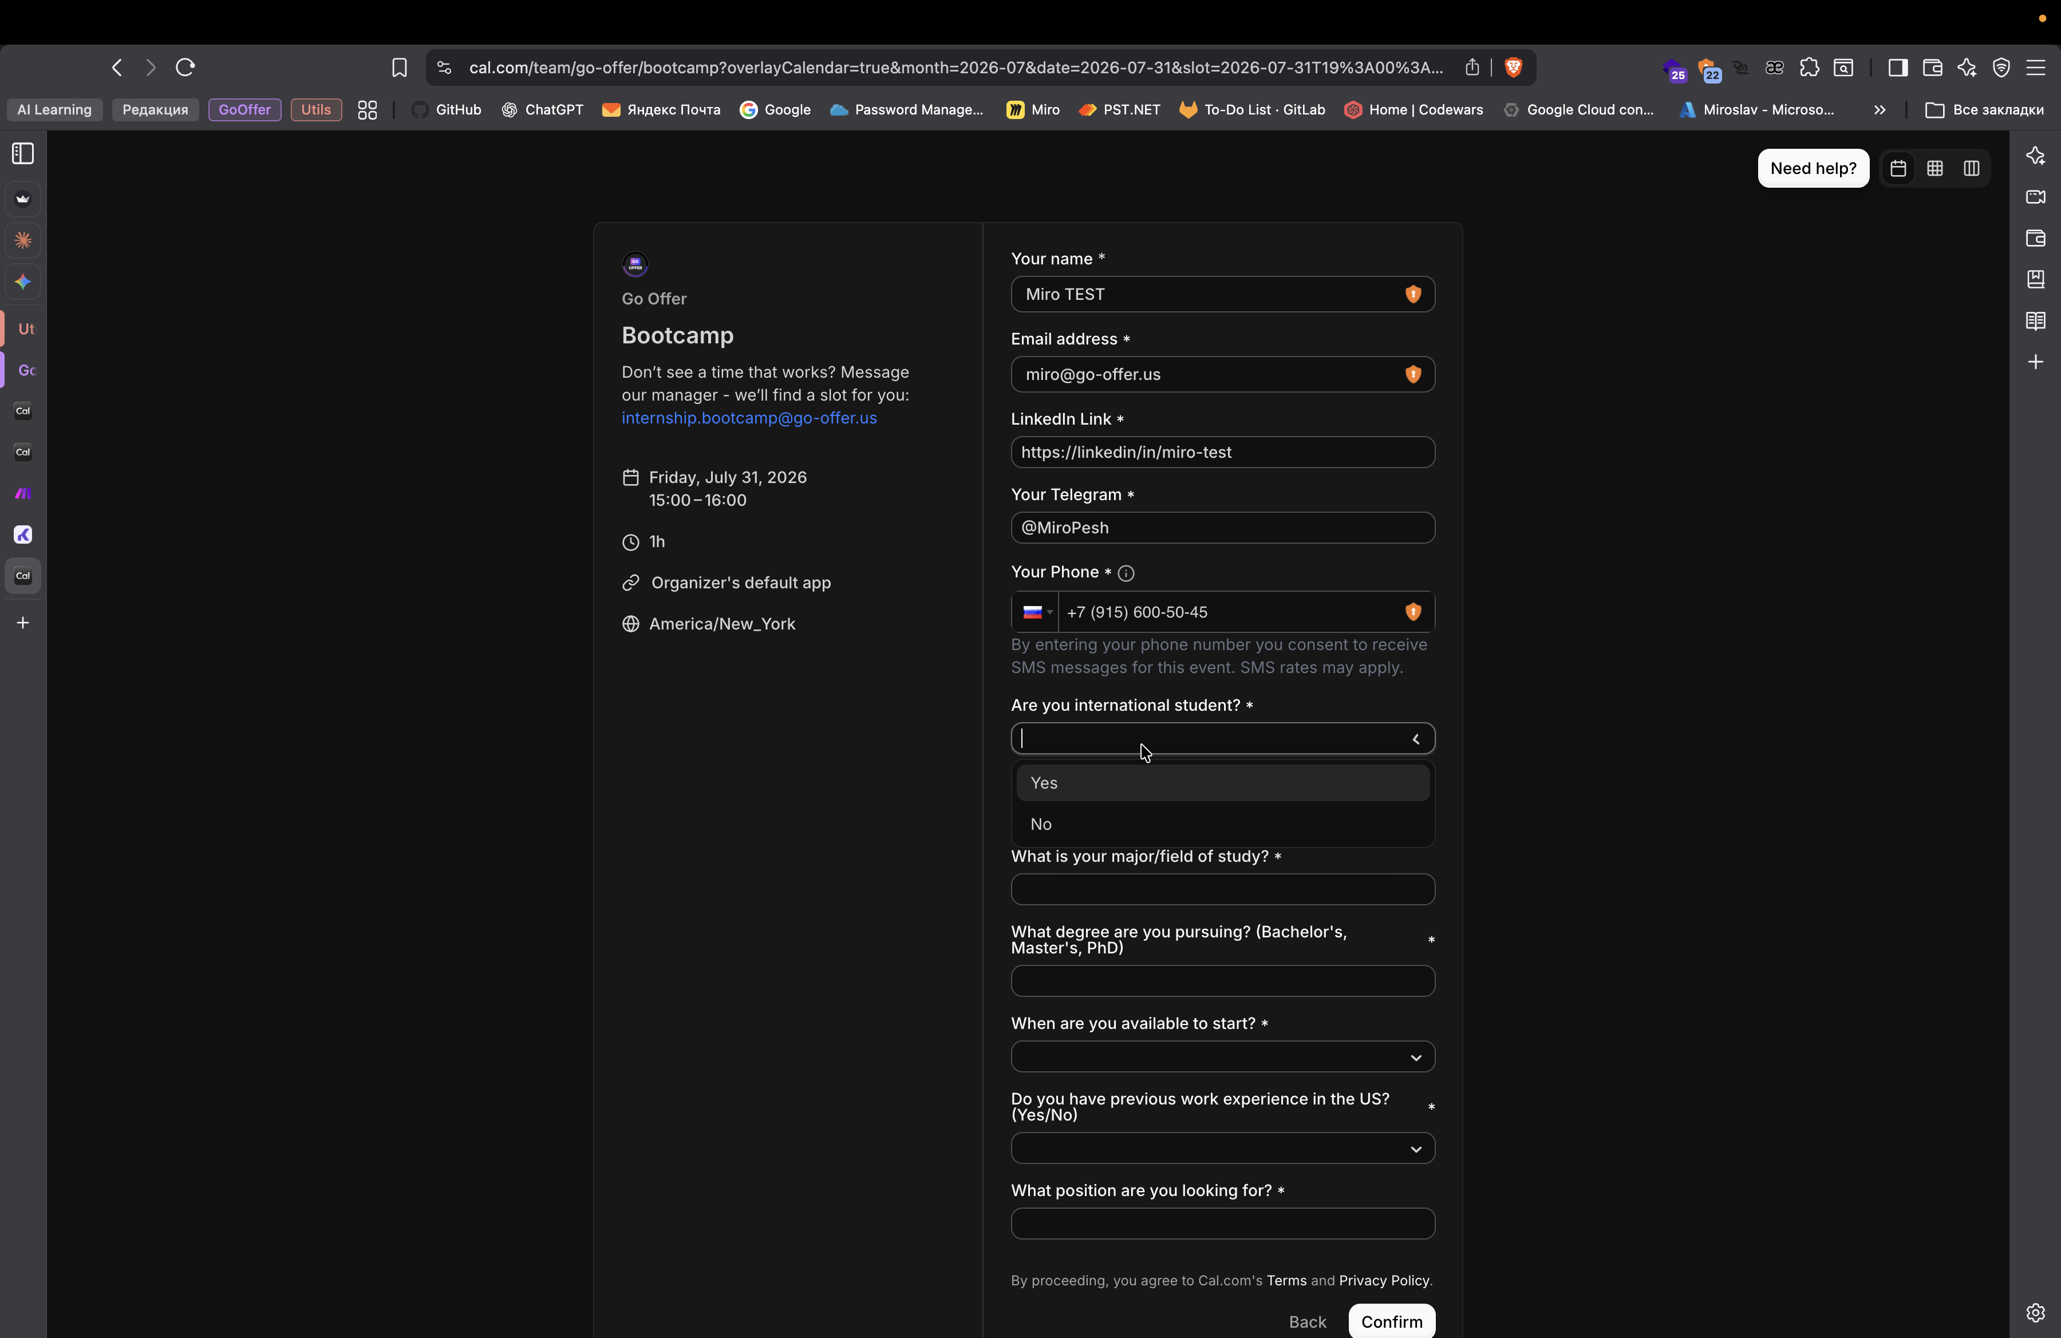Screen dimensions: 2061x1338
Task: Switch to column view layout icon
Action: [1971, 169]
